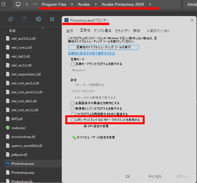Click the shield icon on all users button
Image resolution: width=197 pixels, height=183 pixels.
(74, 137)
